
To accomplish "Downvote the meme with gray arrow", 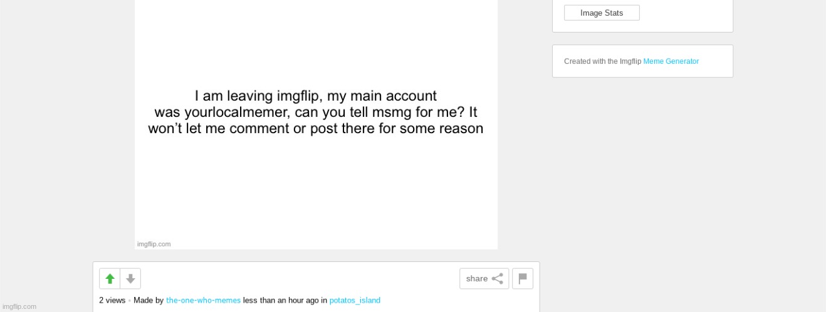I will [130, 279].
